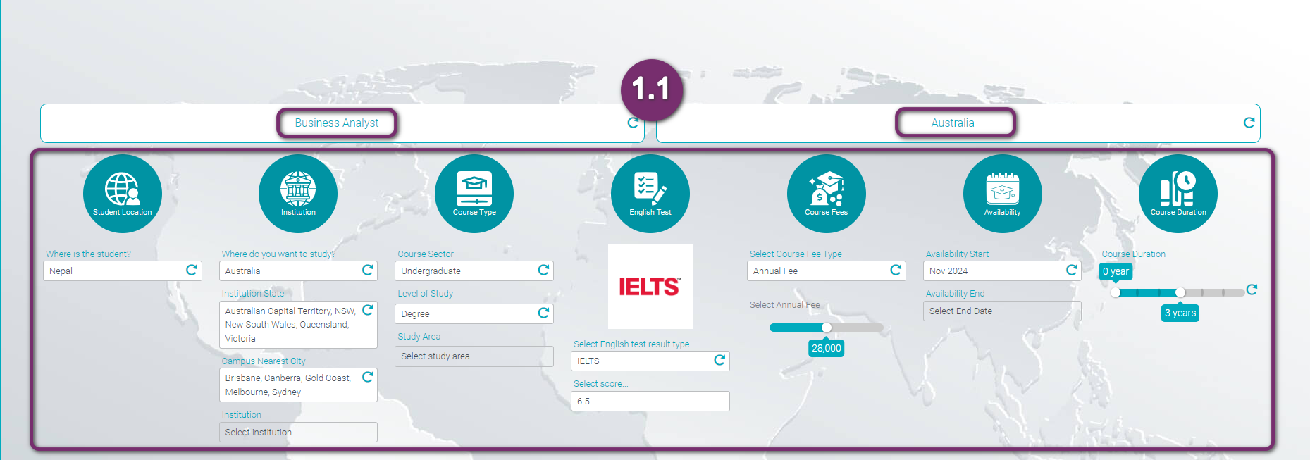
Task: Open the Level of Study Degree dropdown
Action: click(x=465, y=313)
